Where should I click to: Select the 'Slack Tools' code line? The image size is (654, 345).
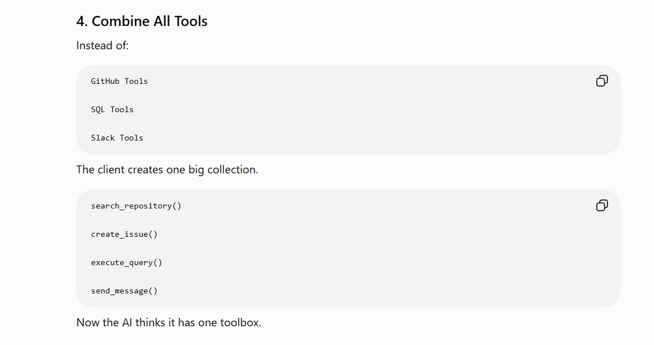point(117,138)
